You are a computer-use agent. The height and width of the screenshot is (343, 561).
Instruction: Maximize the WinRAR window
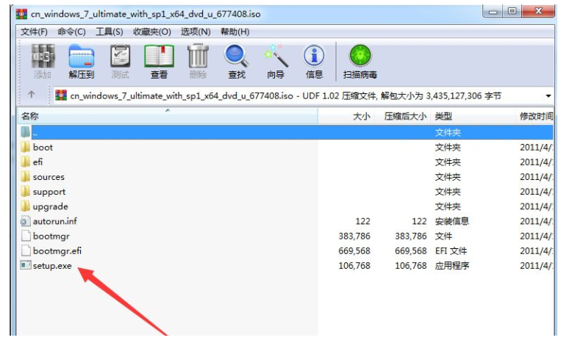point(512,12)
